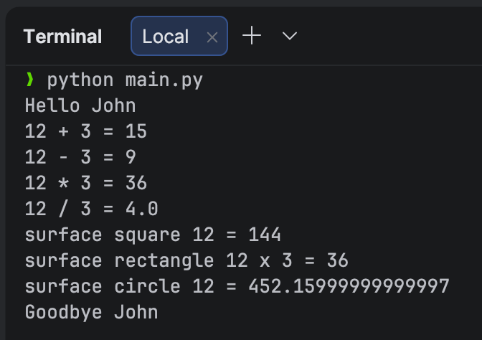
Task: Click the 12 + 3 = 15 line
Action: pos(85,131)
